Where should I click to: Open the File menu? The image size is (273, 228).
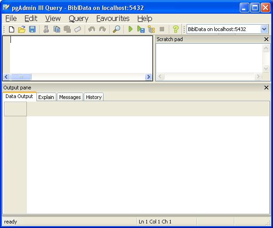(x=11, y=19)
